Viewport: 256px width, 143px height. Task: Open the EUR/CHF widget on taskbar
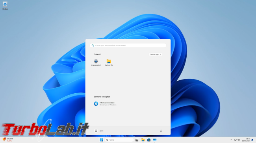(8, 140)
